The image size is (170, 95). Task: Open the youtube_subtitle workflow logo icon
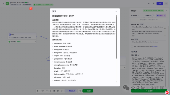(8, 4)
